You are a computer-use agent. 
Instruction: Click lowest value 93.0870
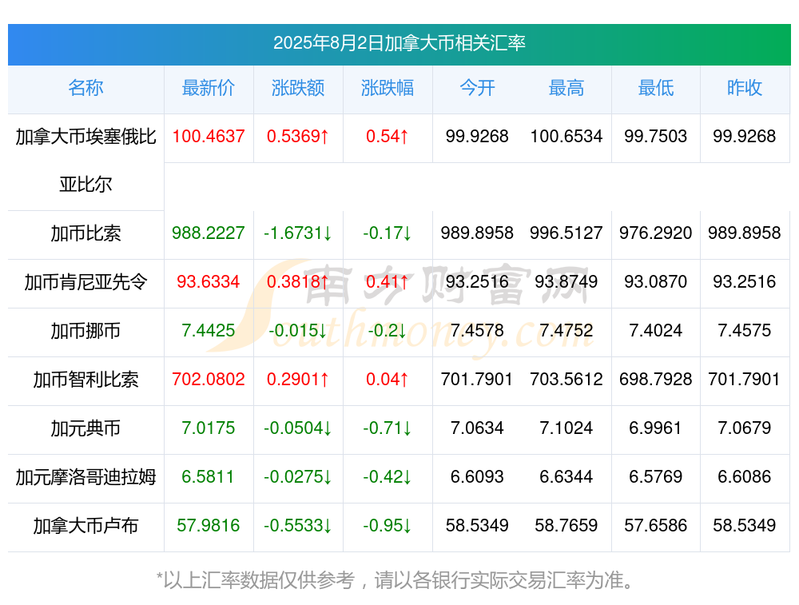click(656, 282)
